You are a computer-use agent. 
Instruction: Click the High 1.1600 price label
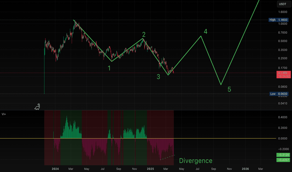(x=279, y=20)
